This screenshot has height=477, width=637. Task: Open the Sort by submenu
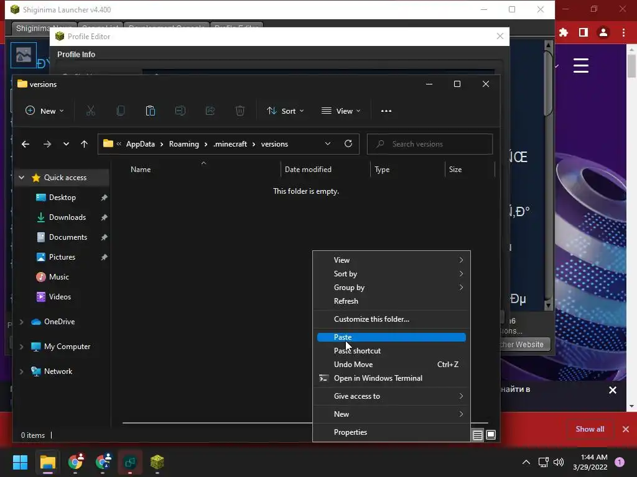point(391,274)
